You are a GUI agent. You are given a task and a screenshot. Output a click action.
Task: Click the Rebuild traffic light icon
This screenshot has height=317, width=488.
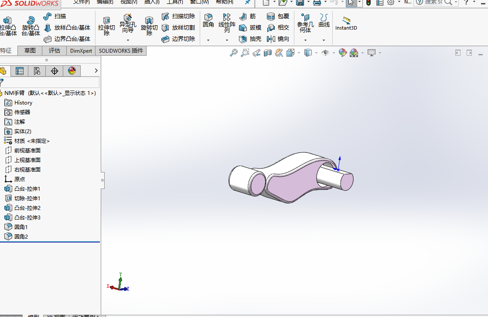point(369,3)
